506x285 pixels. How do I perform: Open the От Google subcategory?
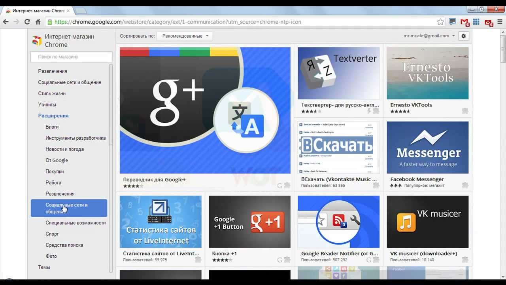[57, 160]
